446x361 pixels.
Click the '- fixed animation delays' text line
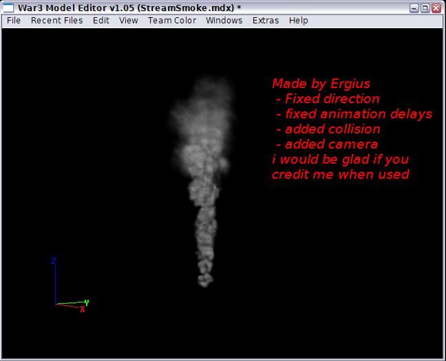[354, 114]
